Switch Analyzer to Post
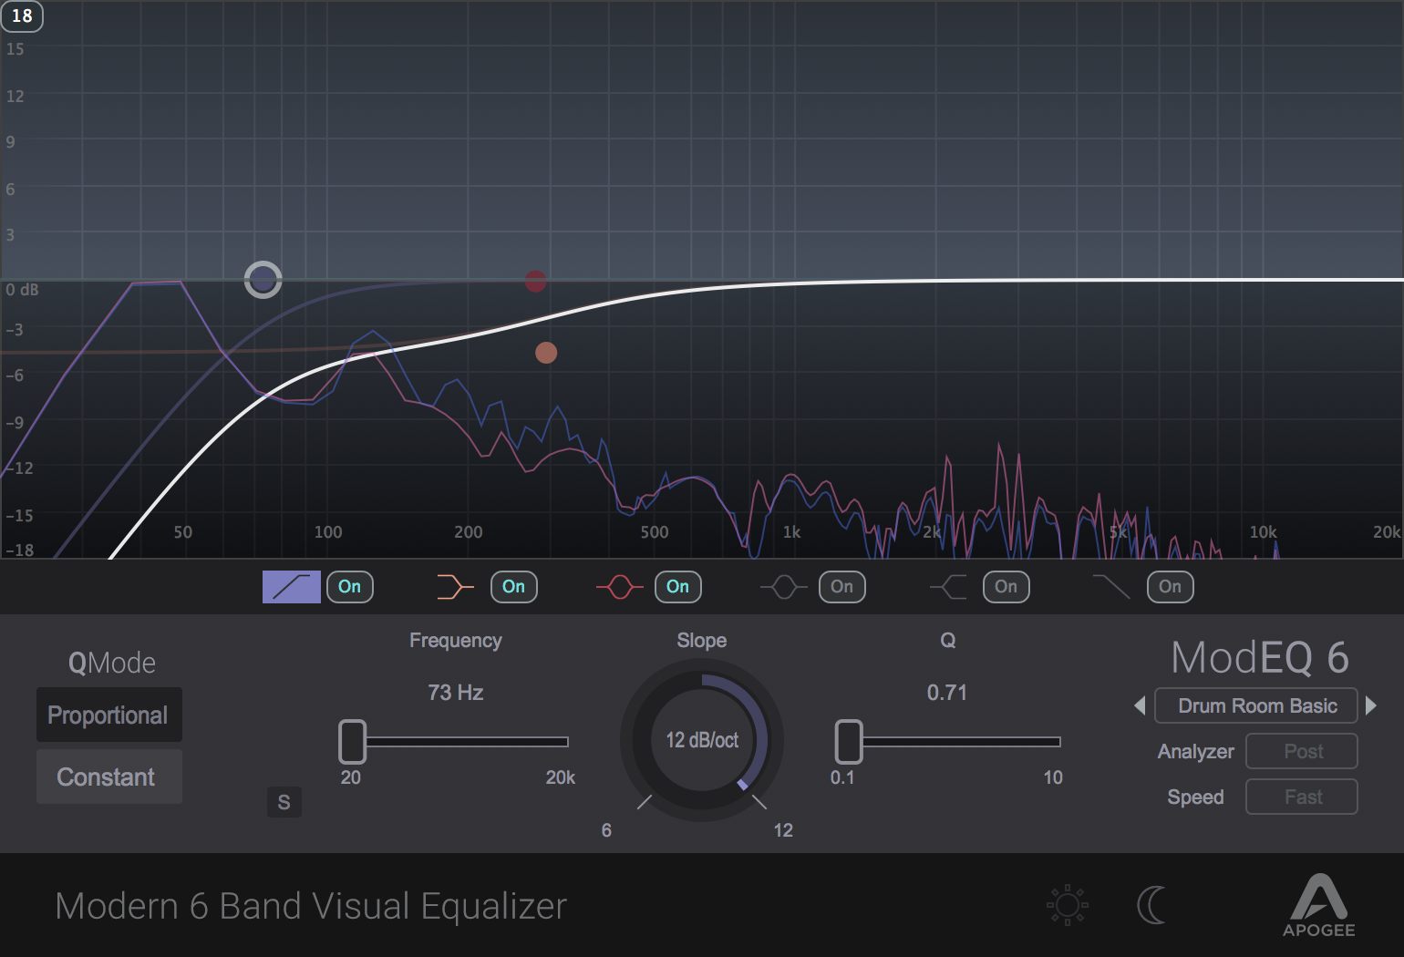This screenshot has width=1404, height=957. pos(1301,751)
